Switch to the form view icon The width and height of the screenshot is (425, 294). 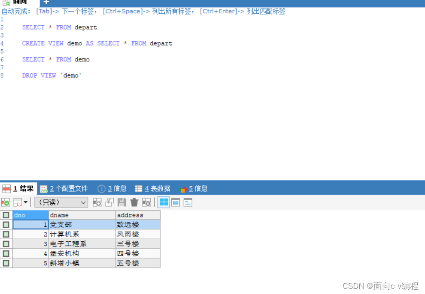coord(175,202)
